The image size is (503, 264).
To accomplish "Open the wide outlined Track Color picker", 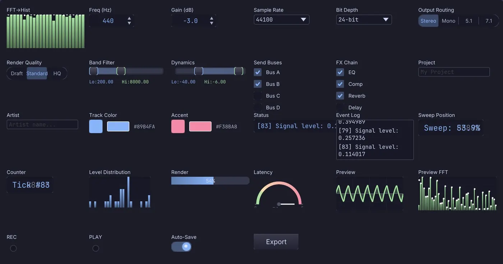I will pos(118,127).
